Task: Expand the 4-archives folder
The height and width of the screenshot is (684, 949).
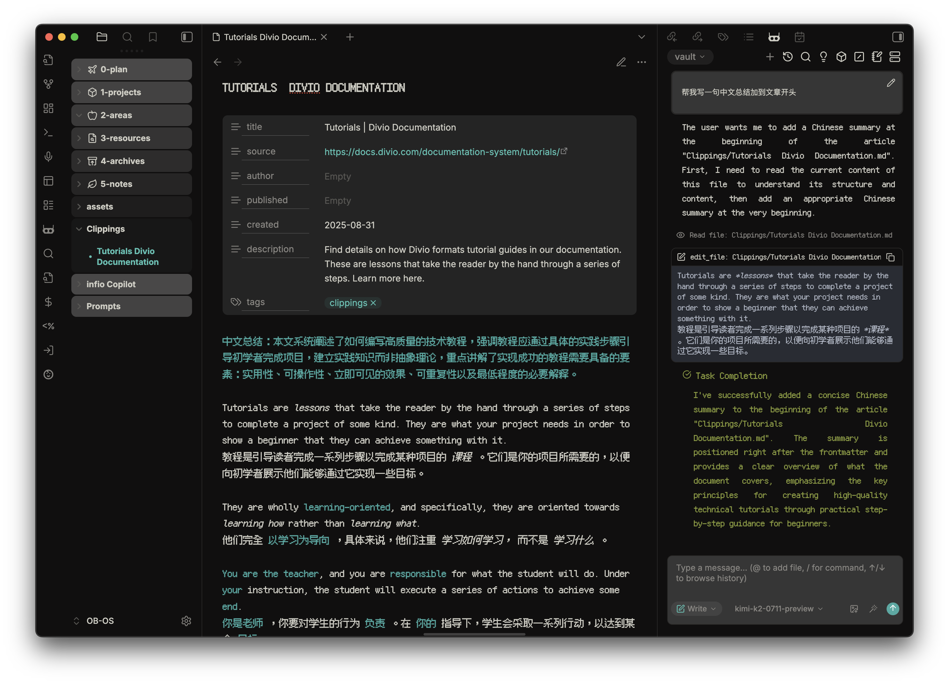Action: point(132,161)
